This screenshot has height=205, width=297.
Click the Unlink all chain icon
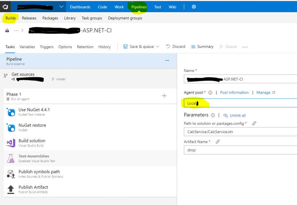point(226,115)
